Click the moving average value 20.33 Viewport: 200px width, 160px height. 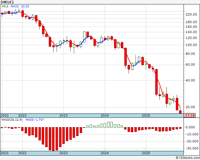pyautogui.click(x=25, y=6)
